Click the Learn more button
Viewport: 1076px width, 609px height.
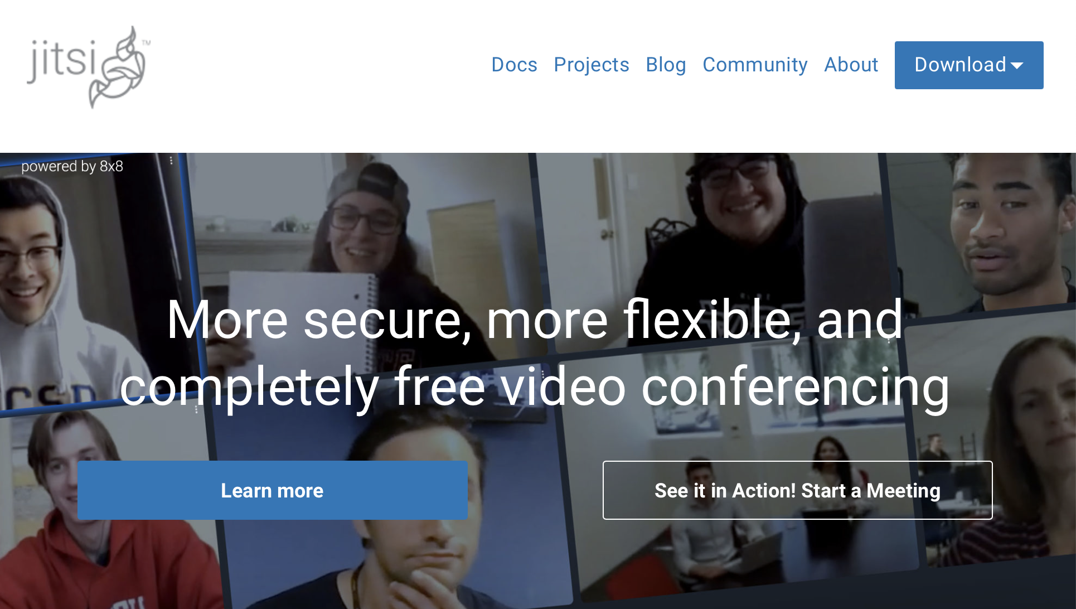pyautogui.click(x=273, y=490)
